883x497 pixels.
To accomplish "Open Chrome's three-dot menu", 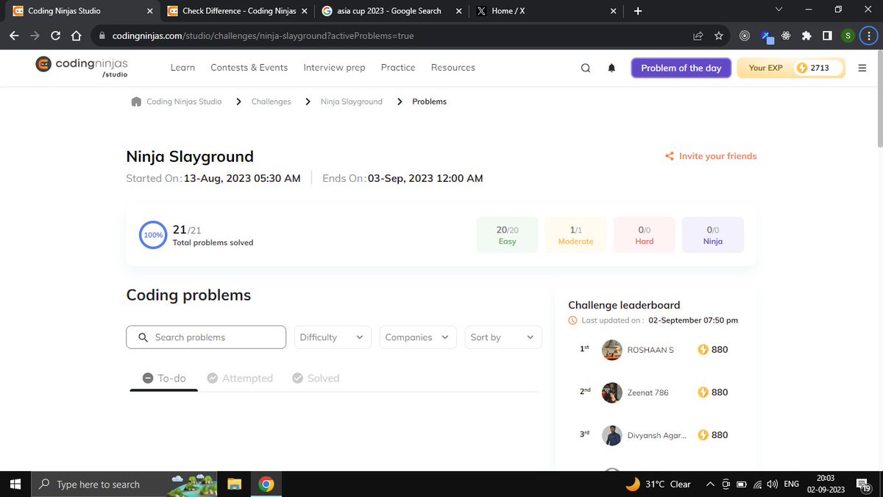I will [868, 35].
